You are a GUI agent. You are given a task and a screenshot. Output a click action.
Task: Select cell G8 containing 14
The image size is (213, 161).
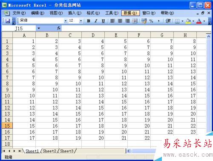click(162, 84)
